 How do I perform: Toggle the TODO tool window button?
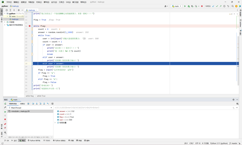click(x=47, y=141)
